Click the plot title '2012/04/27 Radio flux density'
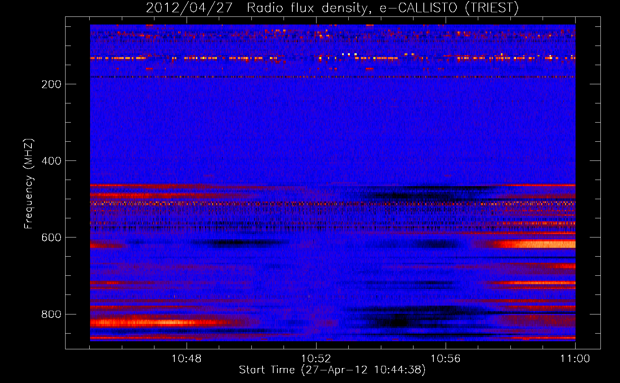Viewport: 620px width, 383px height. (332, 8)
